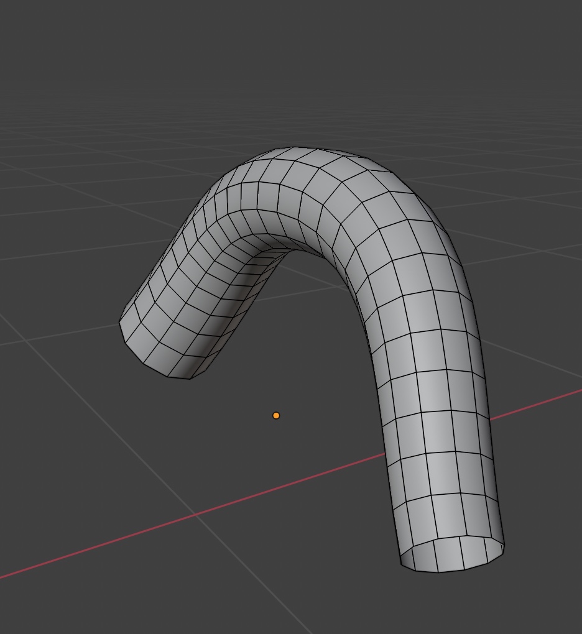
Task: Click the lower-left end of the bent tube
Action: (155, 348)
